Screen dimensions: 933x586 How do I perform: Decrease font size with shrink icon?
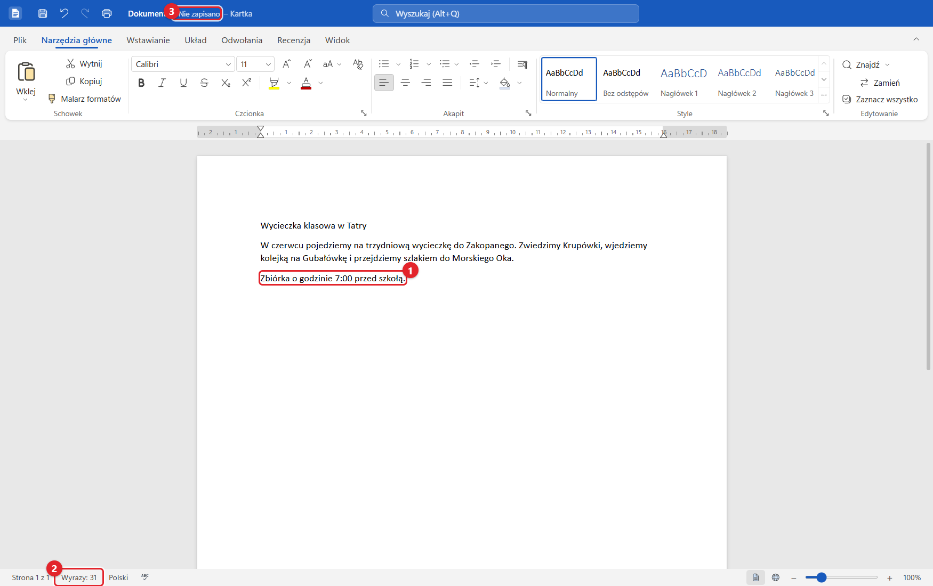[308, 64]
